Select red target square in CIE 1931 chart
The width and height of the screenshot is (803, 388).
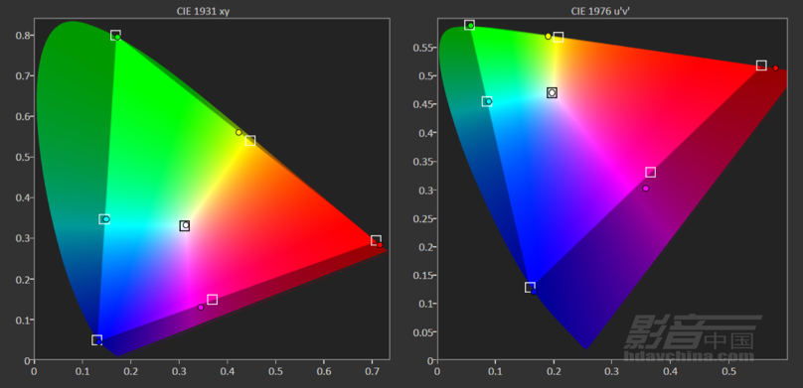tap(376, 240)
